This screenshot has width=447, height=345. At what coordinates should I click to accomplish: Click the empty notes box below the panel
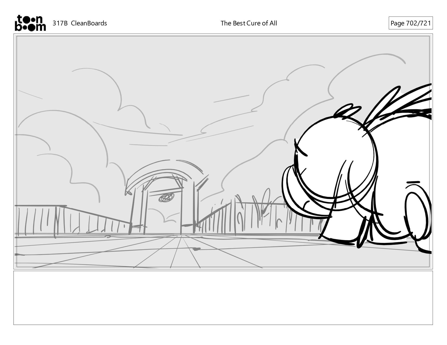pyautogui.click(x=223, y=298)
